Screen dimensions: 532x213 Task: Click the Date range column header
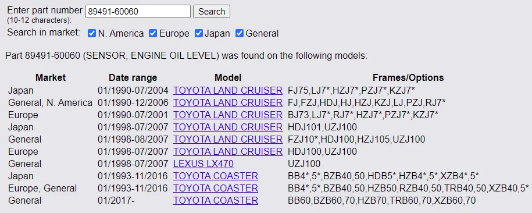point(133,78)
